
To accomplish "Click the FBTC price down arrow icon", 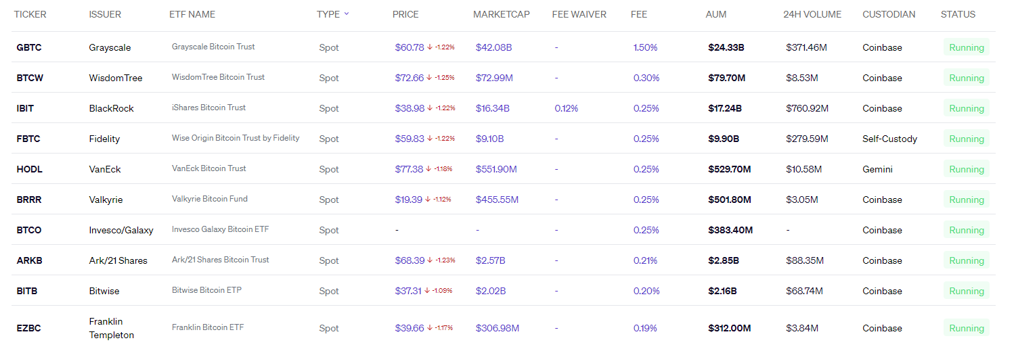I will 430,139.
